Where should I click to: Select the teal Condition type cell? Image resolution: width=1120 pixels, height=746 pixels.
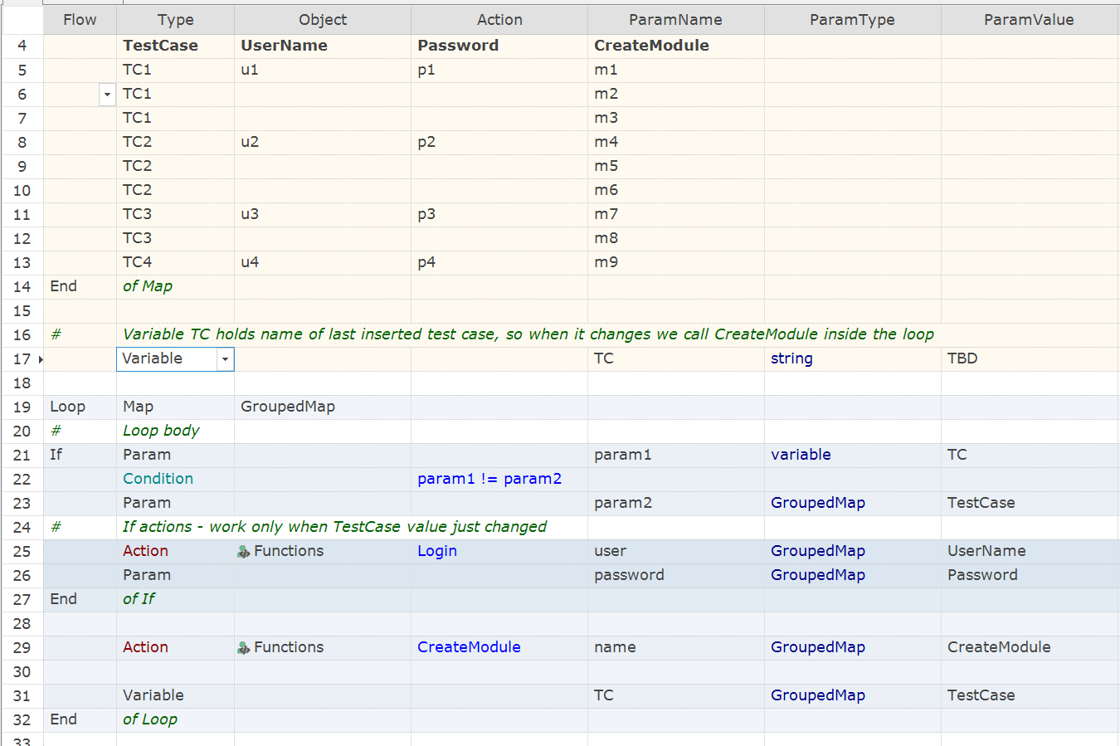tap(158, 479)
